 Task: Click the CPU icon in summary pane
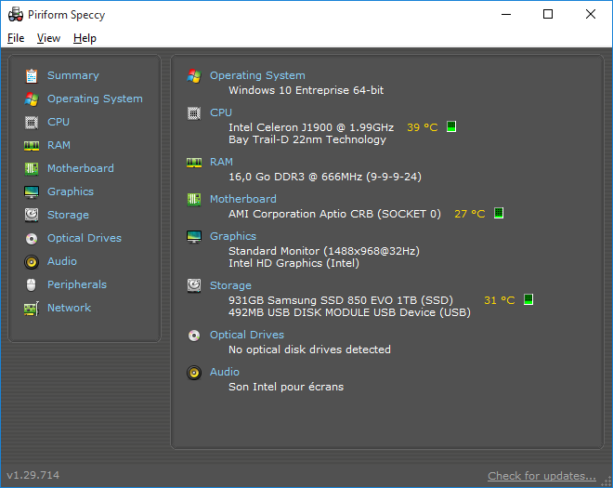tap(194, 113)
